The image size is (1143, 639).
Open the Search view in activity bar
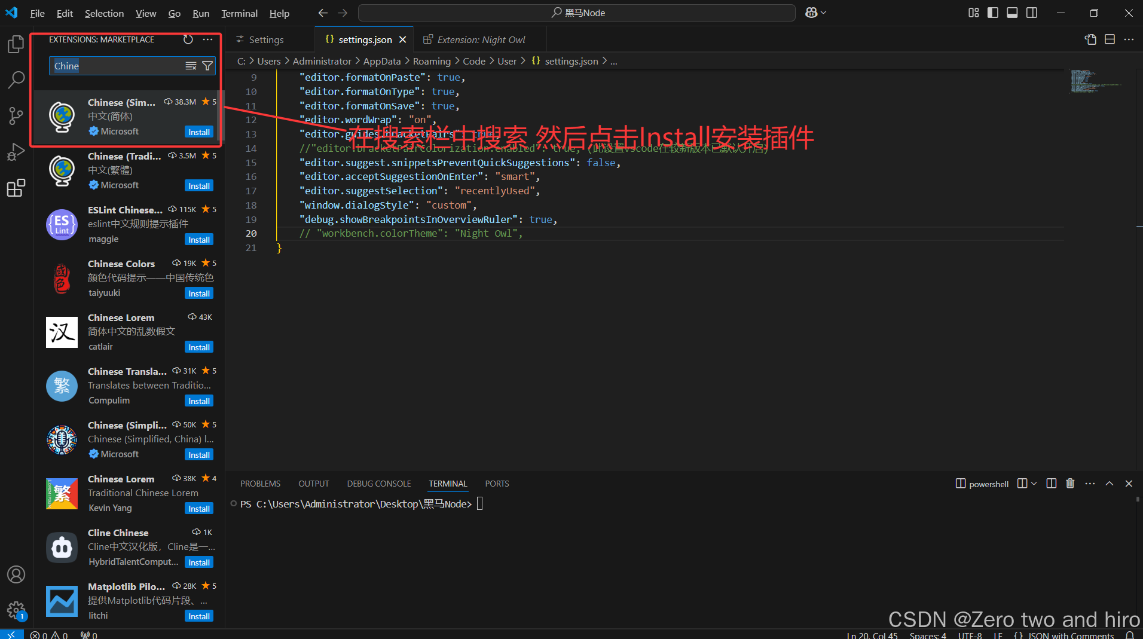pos(16,80)
